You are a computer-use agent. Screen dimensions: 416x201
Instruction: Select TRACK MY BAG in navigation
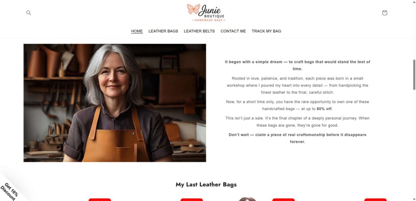(266, 31)
